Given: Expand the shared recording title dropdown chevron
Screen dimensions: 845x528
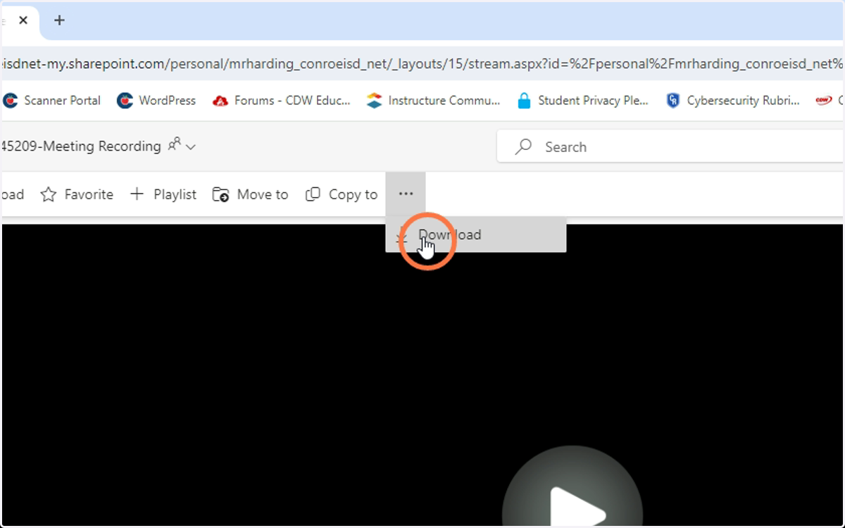Looking at the screenshot, I should [190, 147].
